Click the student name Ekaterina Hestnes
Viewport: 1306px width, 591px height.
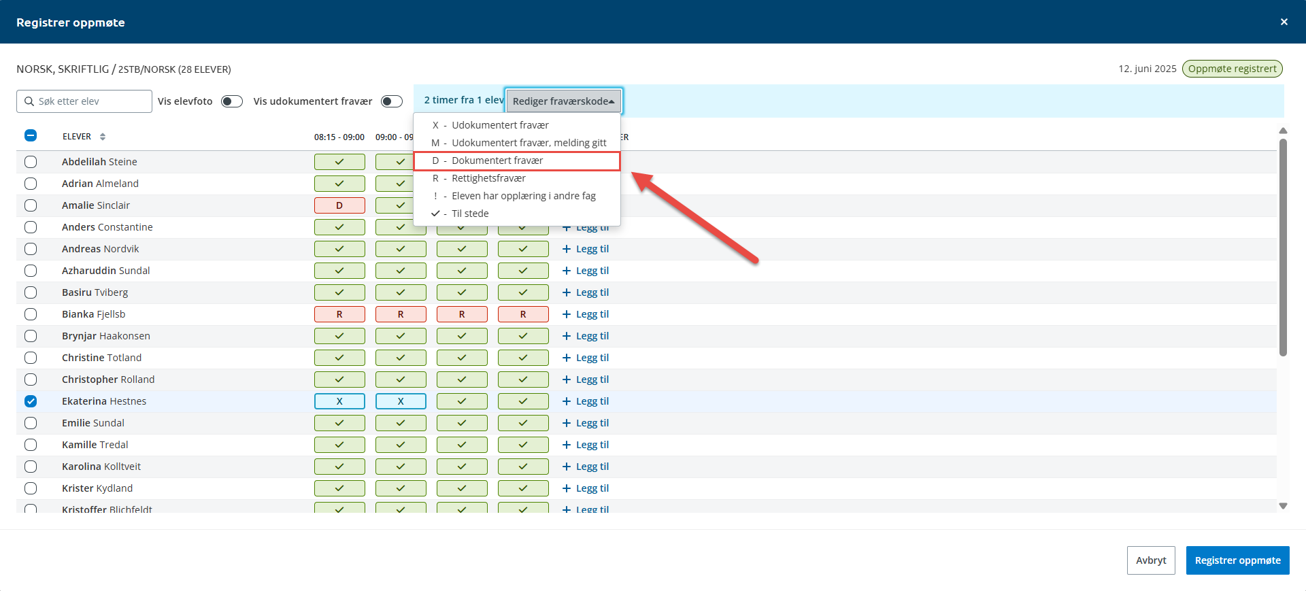pos(104,401)
